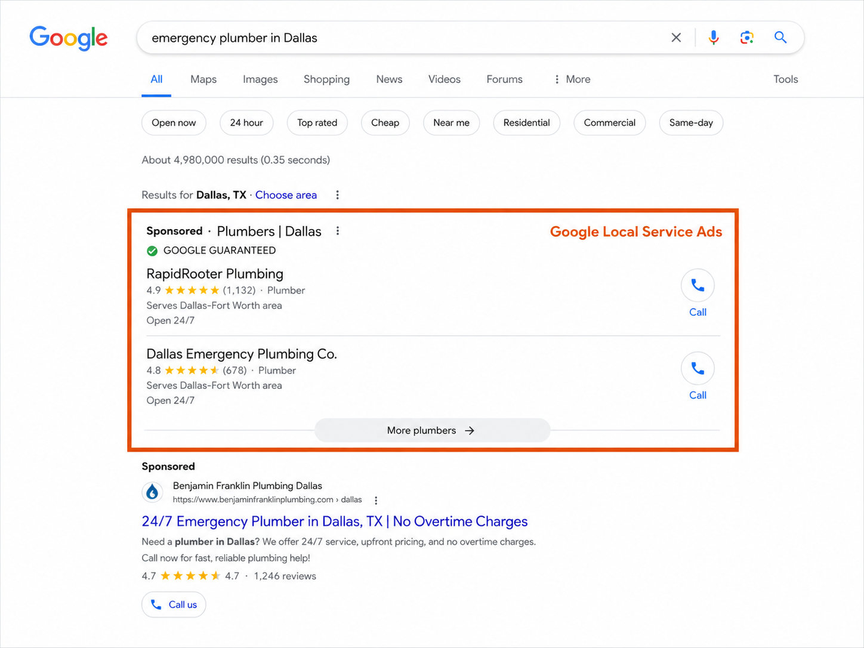Viewport: 864px width, 648px height.
Task: Select the Residential filter chip
Action: tap(527, 123)
